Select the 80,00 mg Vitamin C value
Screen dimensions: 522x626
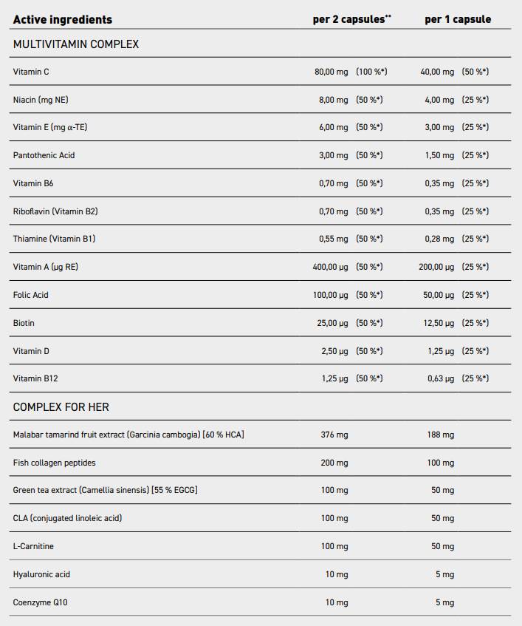tap(331, 72)
